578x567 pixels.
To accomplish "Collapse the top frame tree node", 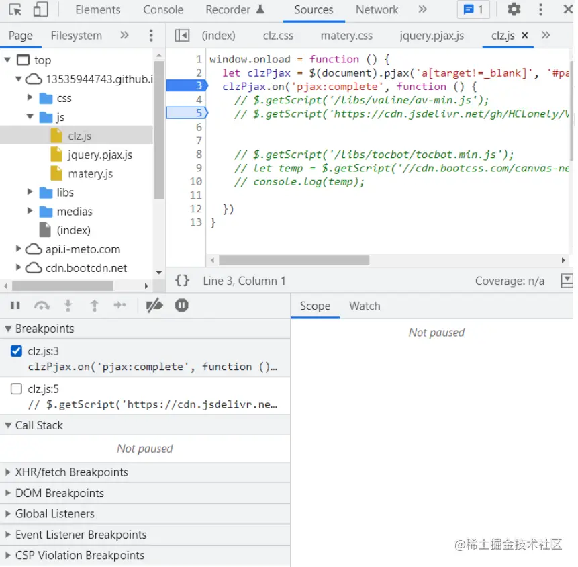I will tap(7, 60).
